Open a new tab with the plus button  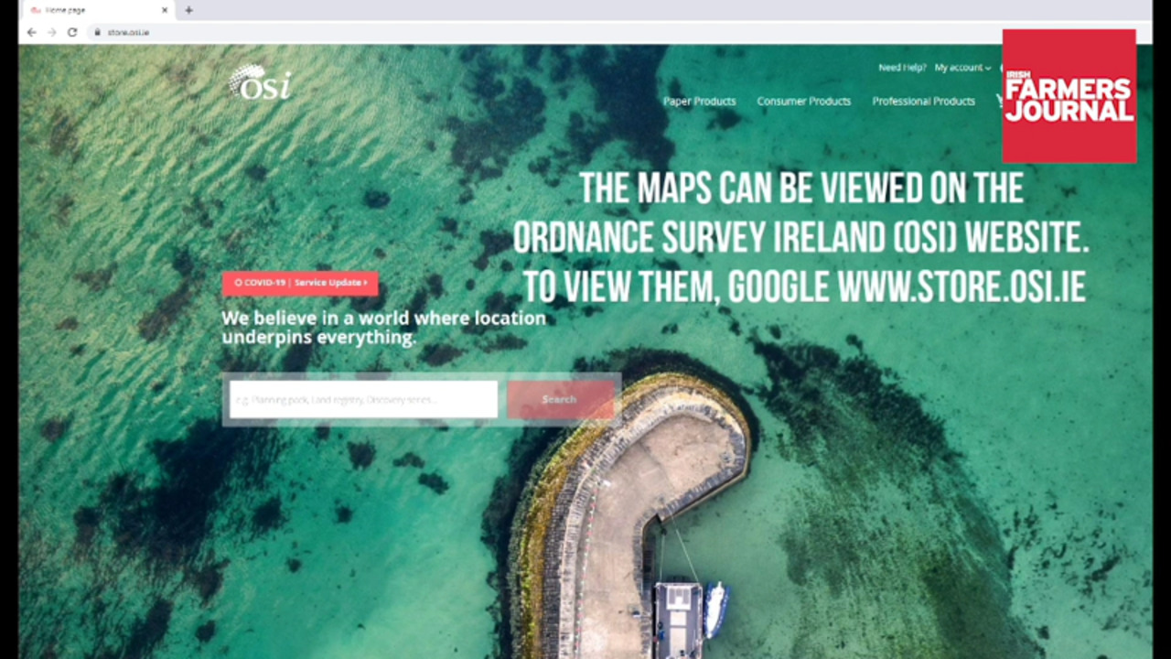(188, 10)
